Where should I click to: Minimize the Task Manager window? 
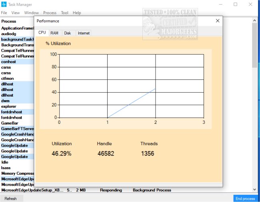pos(220,4)
